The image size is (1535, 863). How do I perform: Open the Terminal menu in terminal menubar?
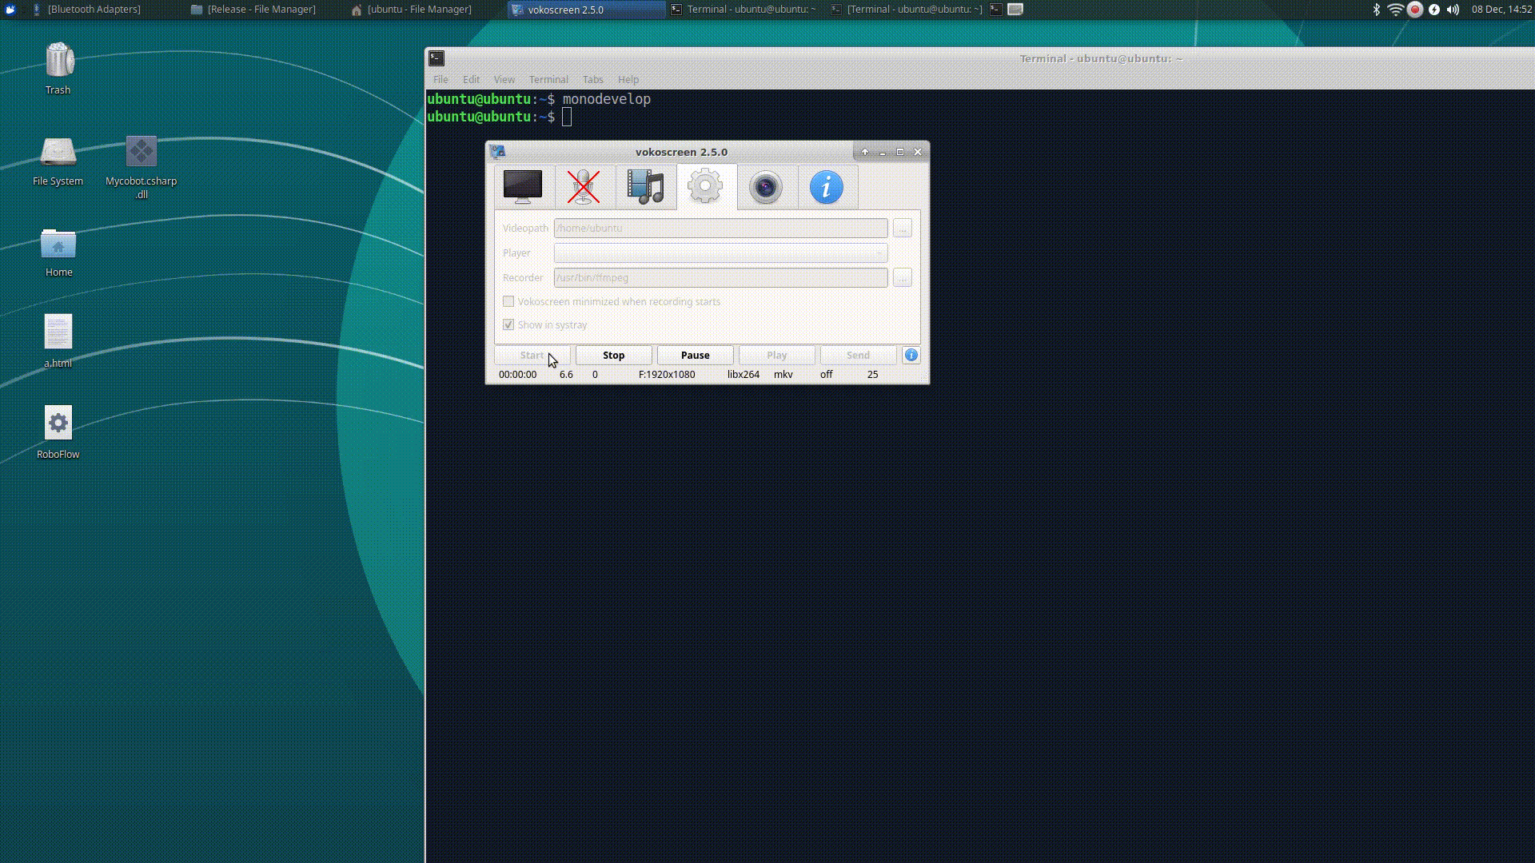pos(548,79)
